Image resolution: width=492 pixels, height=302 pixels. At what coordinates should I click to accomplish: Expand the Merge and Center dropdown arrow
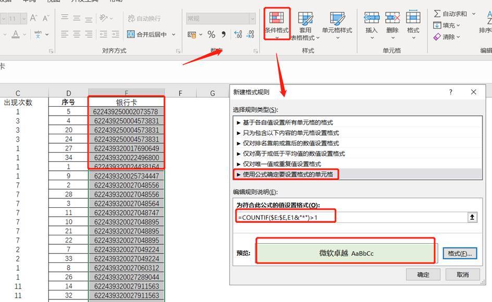pyautogui.click(x=173, y=34)
